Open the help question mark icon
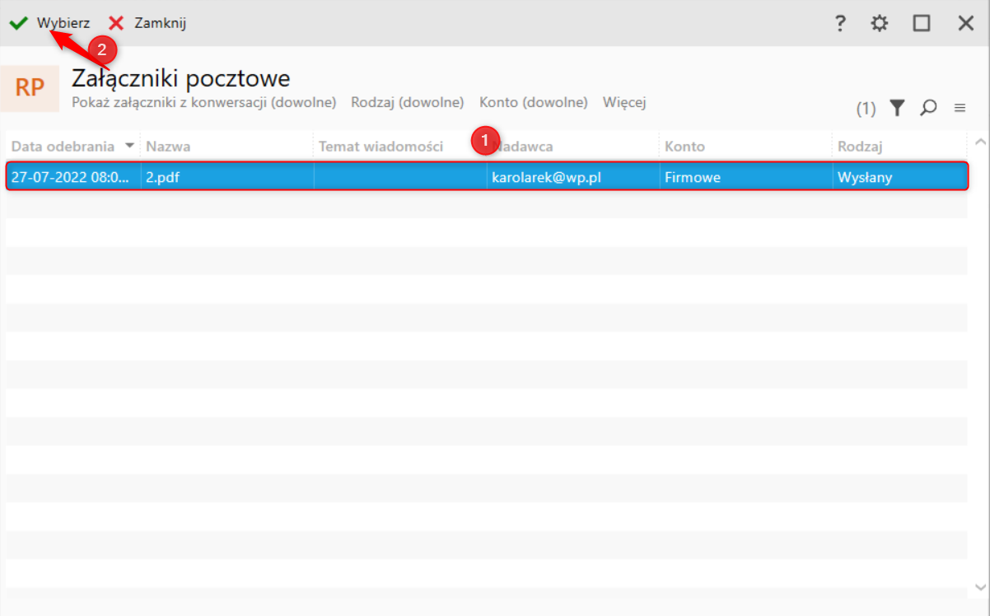 coord(840,23)
